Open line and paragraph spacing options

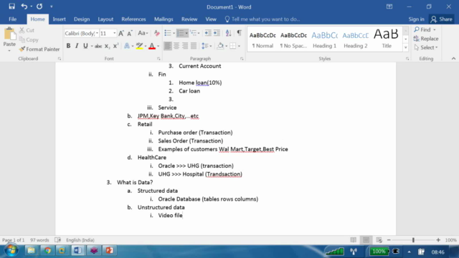(x=206, y=46)
